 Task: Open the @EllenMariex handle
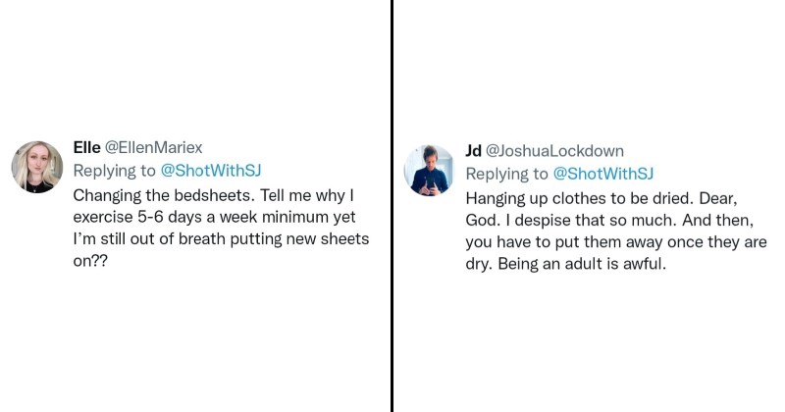point(153,147)
